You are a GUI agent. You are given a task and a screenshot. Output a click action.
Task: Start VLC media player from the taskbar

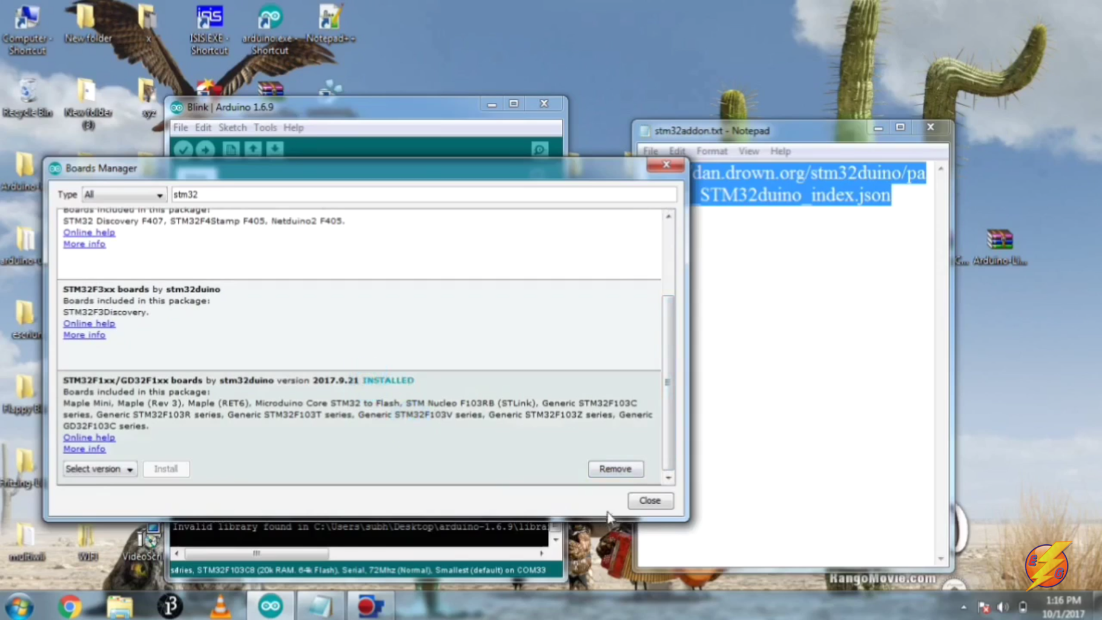[x=220, y=605]
